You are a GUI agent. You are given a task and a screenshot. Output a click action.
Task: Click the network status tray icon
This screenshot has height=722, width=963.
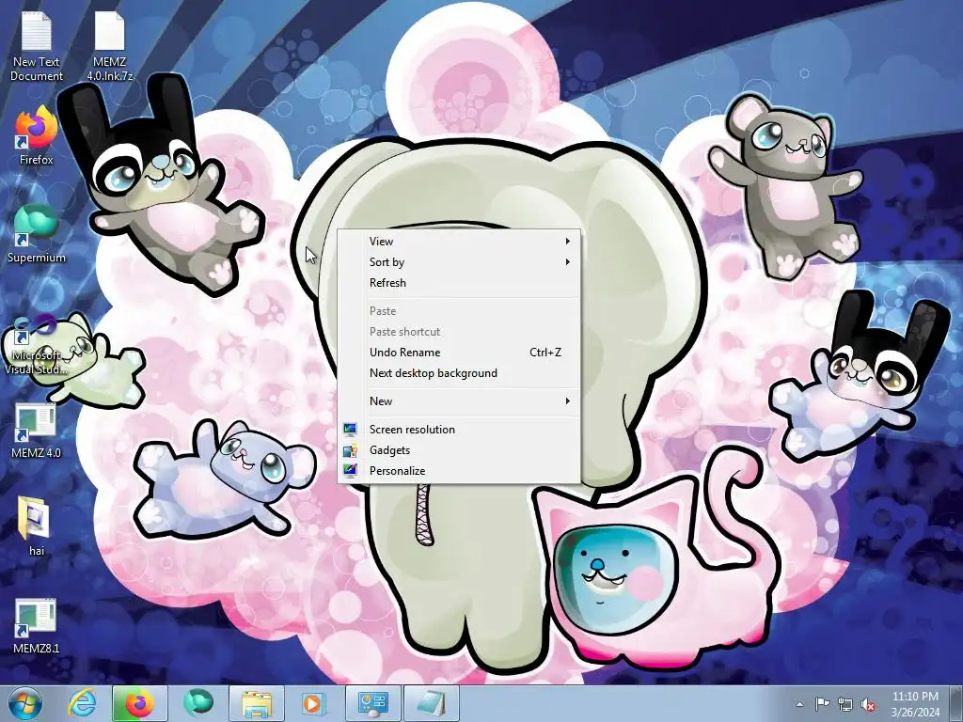click(x=845, y=704)
